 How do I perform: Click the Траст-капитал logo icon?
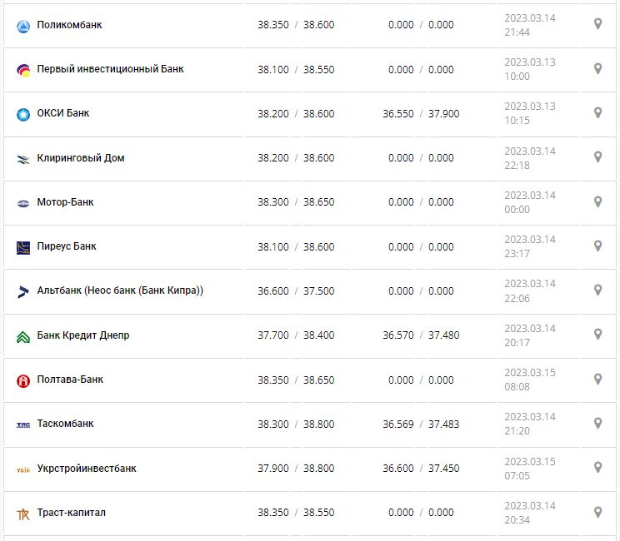[23, 514]
